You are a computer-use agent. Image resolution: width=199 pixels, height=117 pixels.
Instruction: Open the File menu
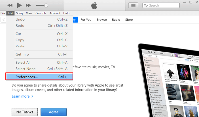[x=3, y=13]
